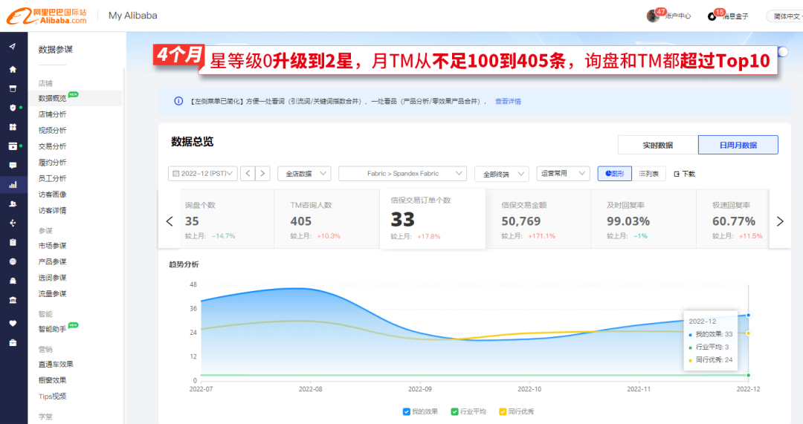Open the Fabric > Spandex Fabric category dropdown
This screenshot has width=803, height=424.
tap(402, 173)
